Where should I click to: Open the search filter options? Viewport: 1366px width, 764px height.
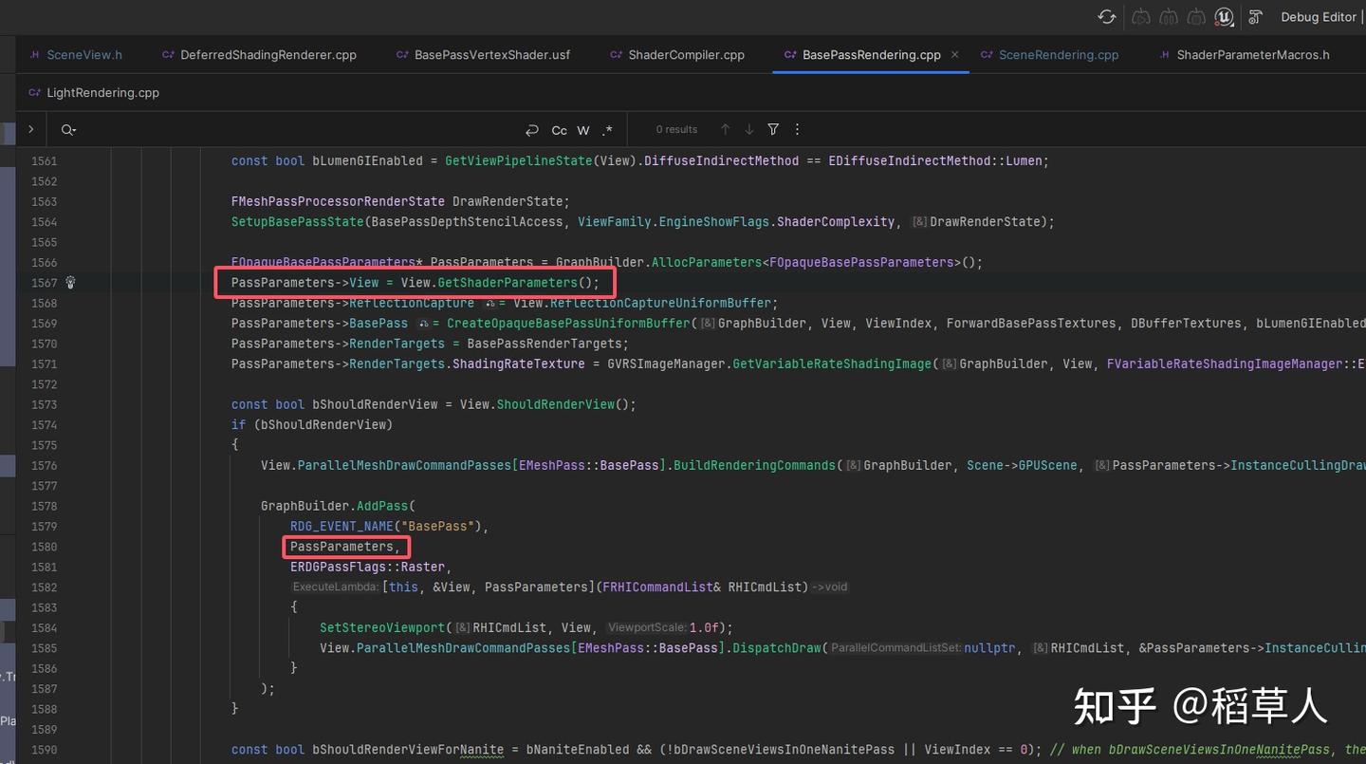773,129
